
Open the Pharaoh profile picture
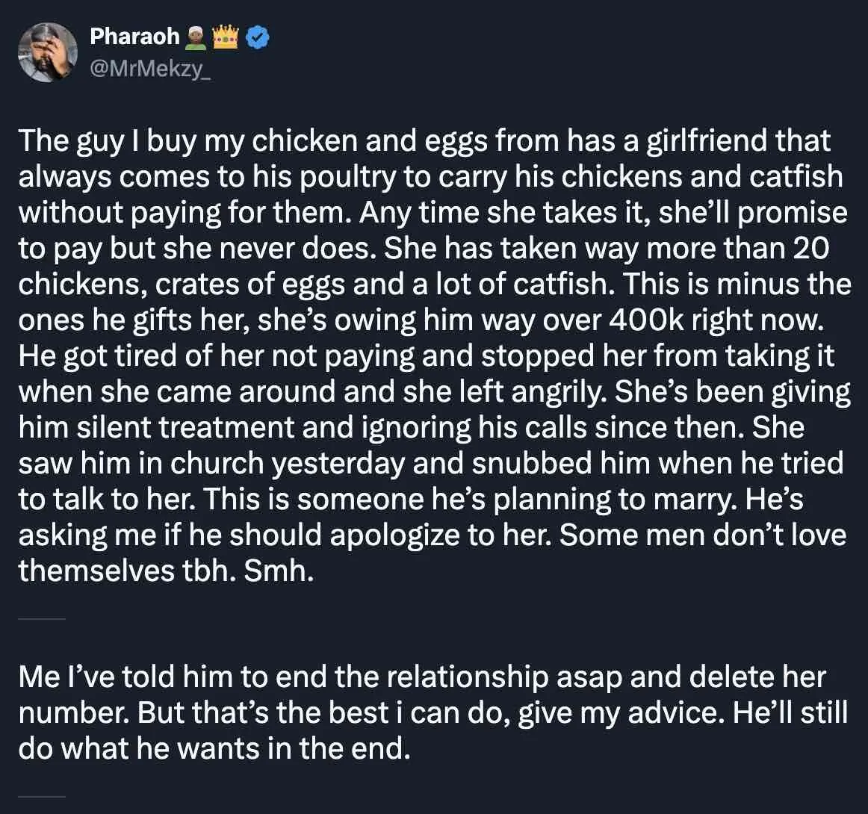[48, 52]
